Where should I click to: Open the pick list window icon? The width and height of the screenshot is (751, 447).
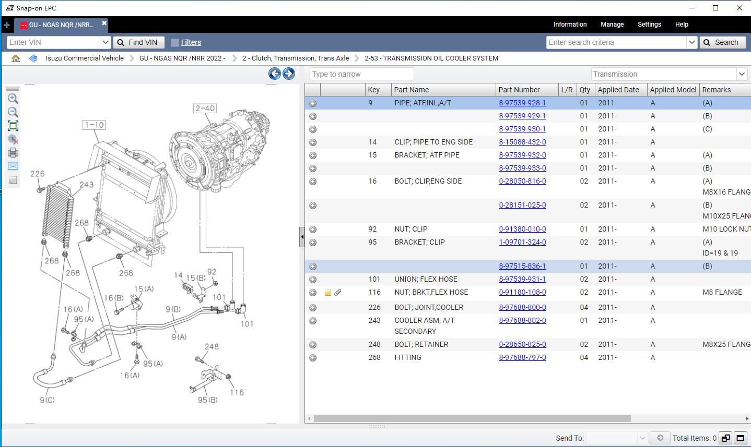(725, 438)
